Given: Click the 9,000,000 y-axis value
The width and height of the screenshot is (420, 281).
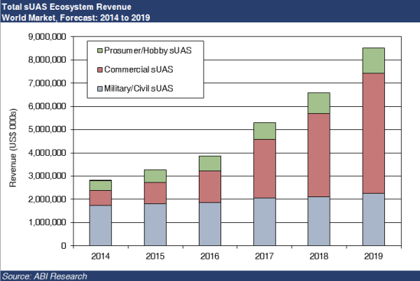Looking at the screenshot, I should (47, 36).
